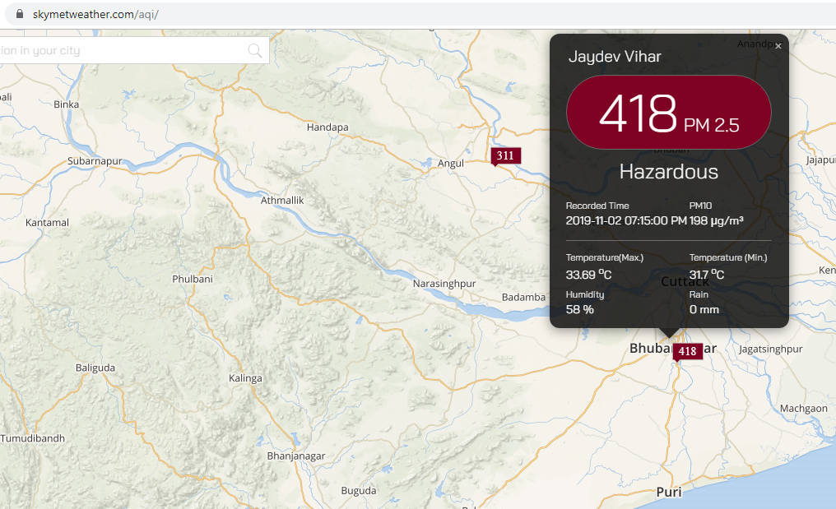836x509 pixels.
Task: Click the Narasinghpur map label
Action: 444,284
